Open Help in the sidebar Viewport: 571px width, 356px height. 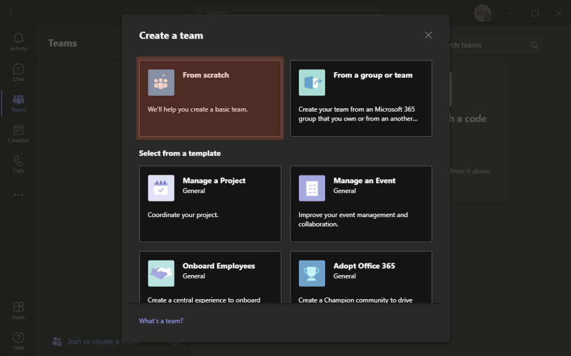(x=18, y=341)
